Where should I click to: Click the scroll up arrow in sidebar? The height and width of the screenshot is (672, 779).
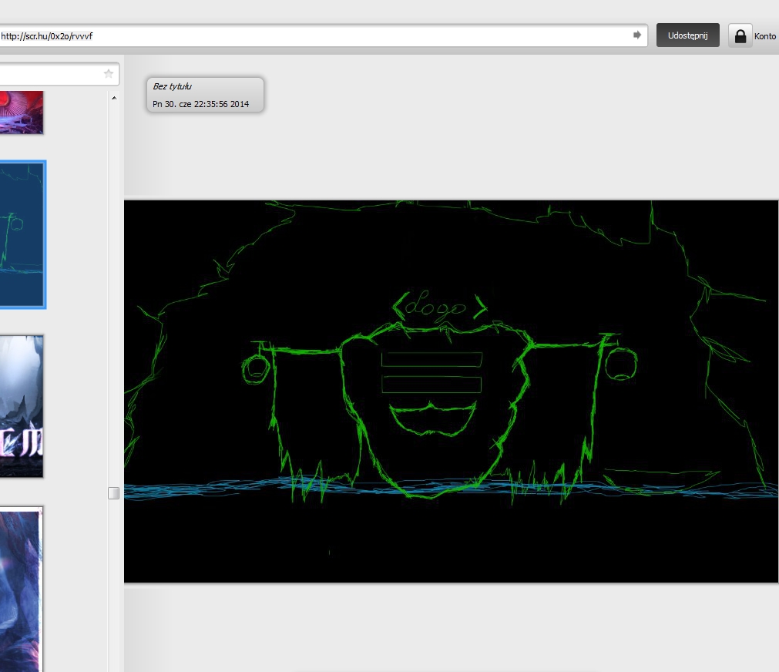[114, 98]
